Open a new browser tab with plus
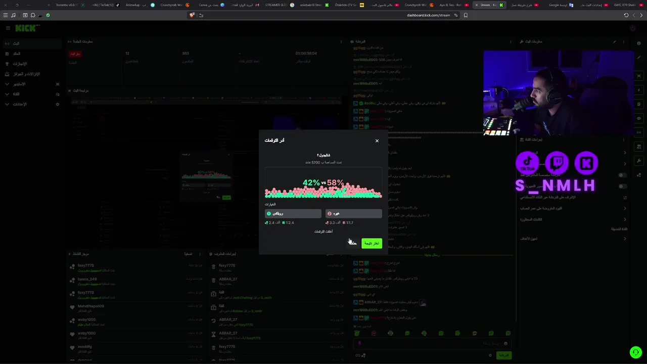Viewport: 647px width, 364px height. coord(49,5)
